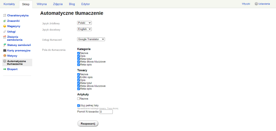Open the Charakterystyka sidebar icon
Image resolution: width=276 pixels, height=131 pixels.
click(x=5, y=16)
